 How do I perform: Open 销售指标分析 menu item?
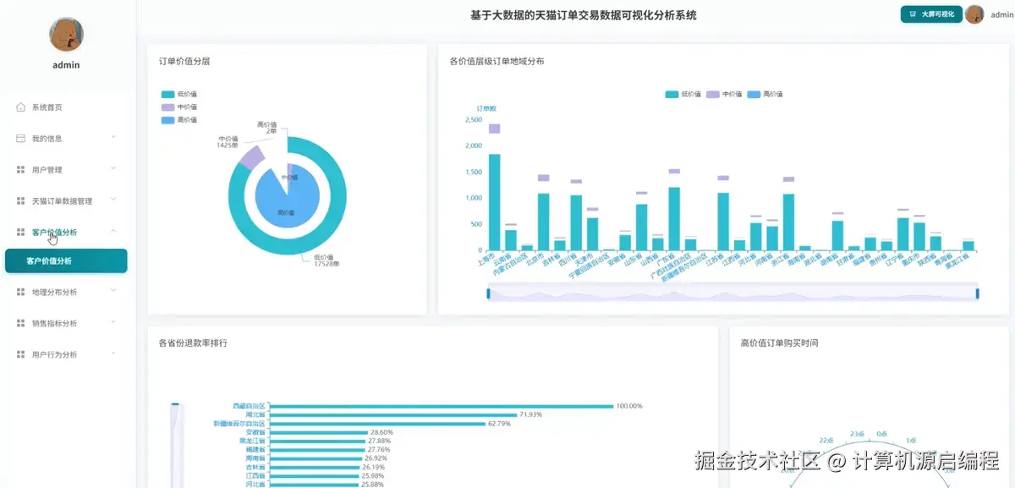pos(67,323)
